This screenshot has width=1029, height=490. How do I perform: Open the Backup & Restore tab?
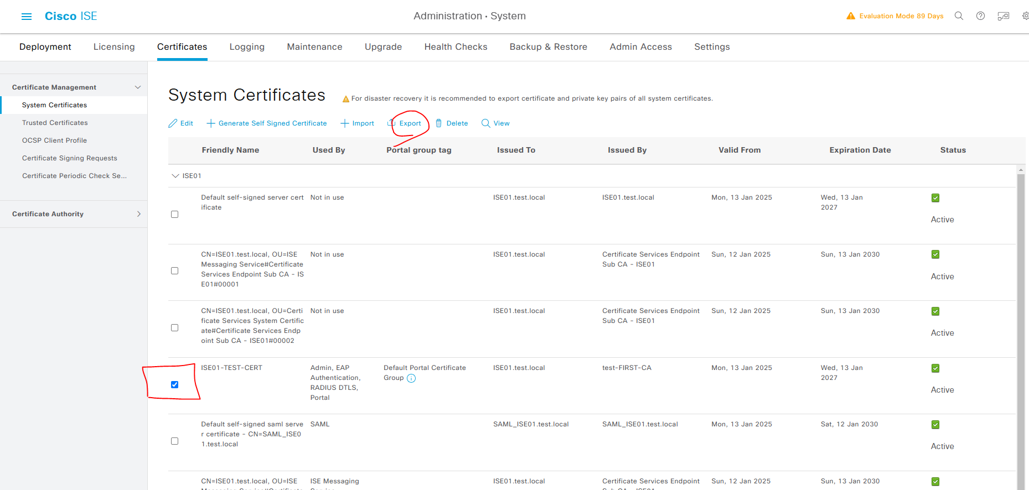[x=548, y=47]
